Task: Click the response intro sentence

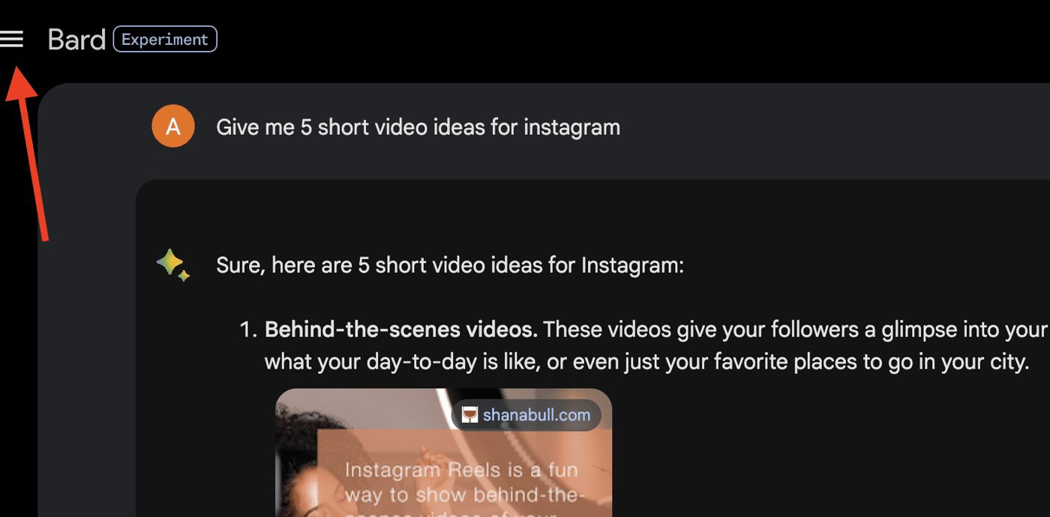Action: pos(450,266)
